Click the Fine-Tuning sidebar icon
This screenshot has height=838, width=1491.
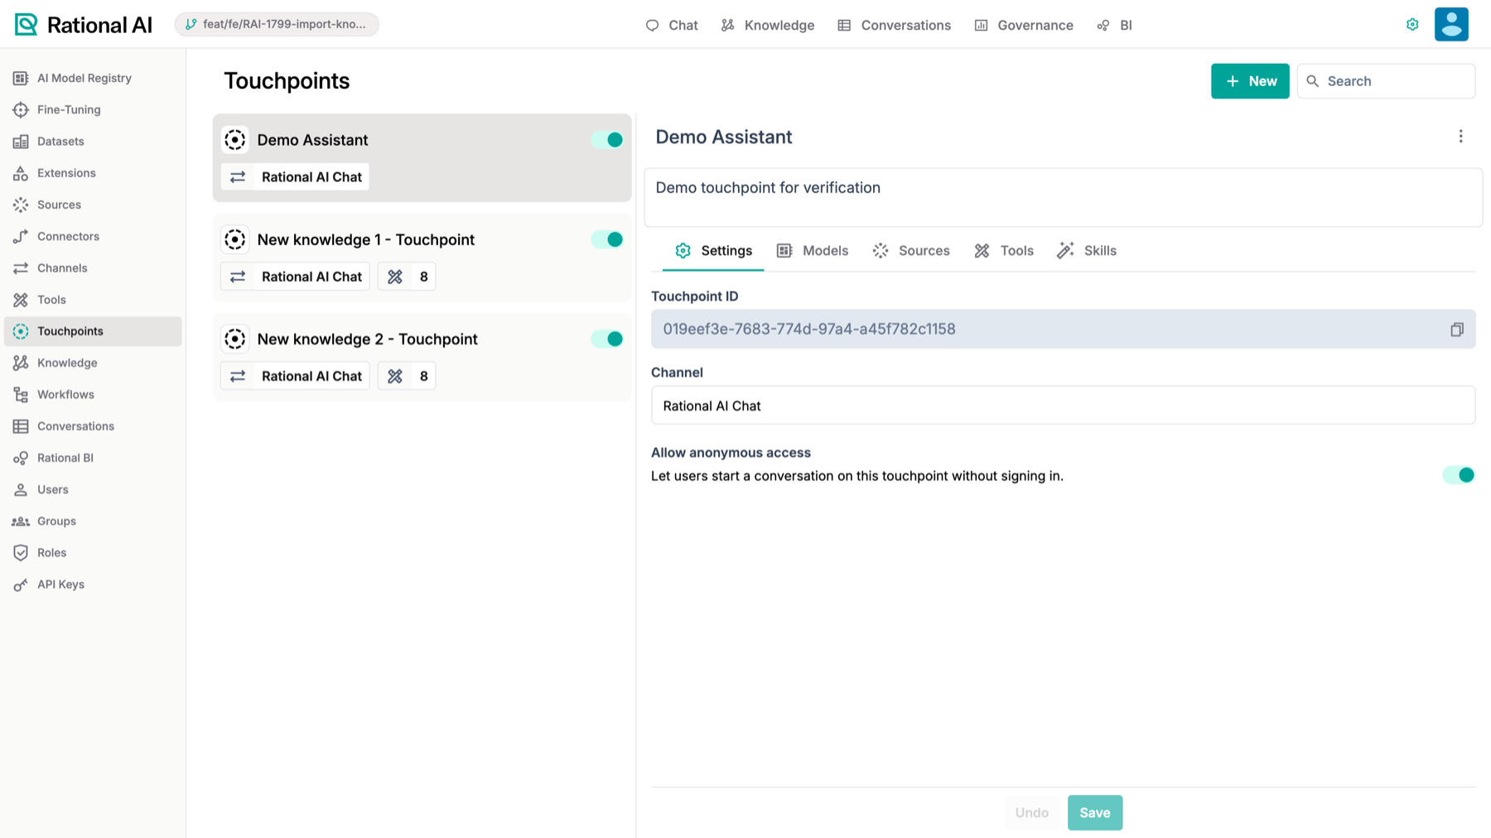[21, 109]
